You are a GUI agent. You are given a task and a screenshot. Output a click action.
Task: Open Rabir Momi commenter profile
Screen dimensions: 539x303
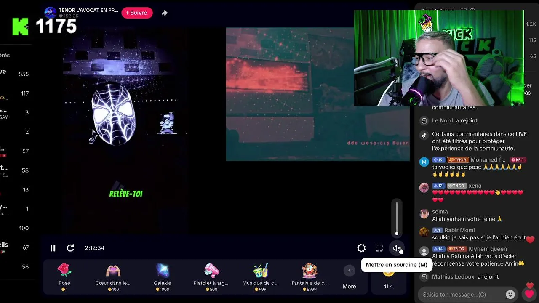tap(459, 230)
